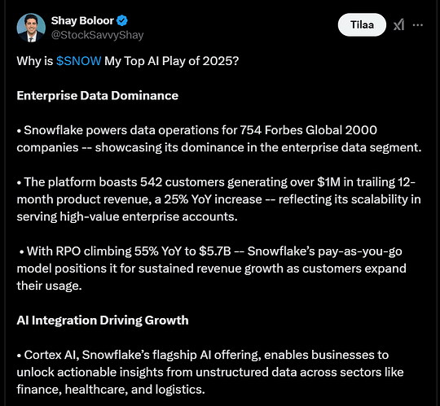440x406 pixels.
Task: Select the AI Integration Driving Growth heading
Action: [x=103, y=321]
